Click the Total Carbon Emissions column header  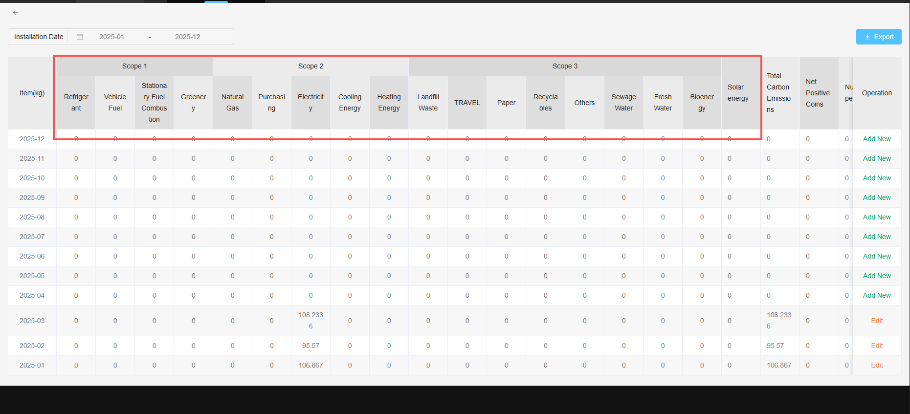778,93
